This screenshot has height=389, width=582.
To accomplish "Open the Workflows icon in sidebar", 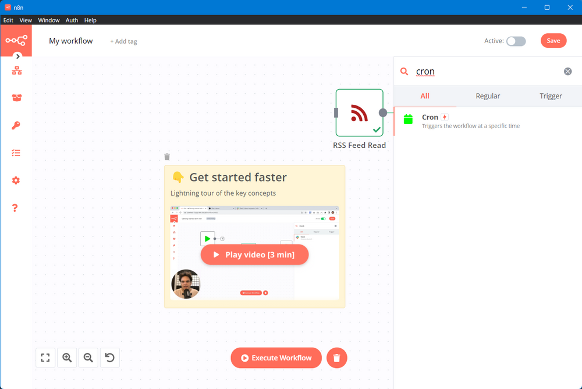I will tap(16, 70).
